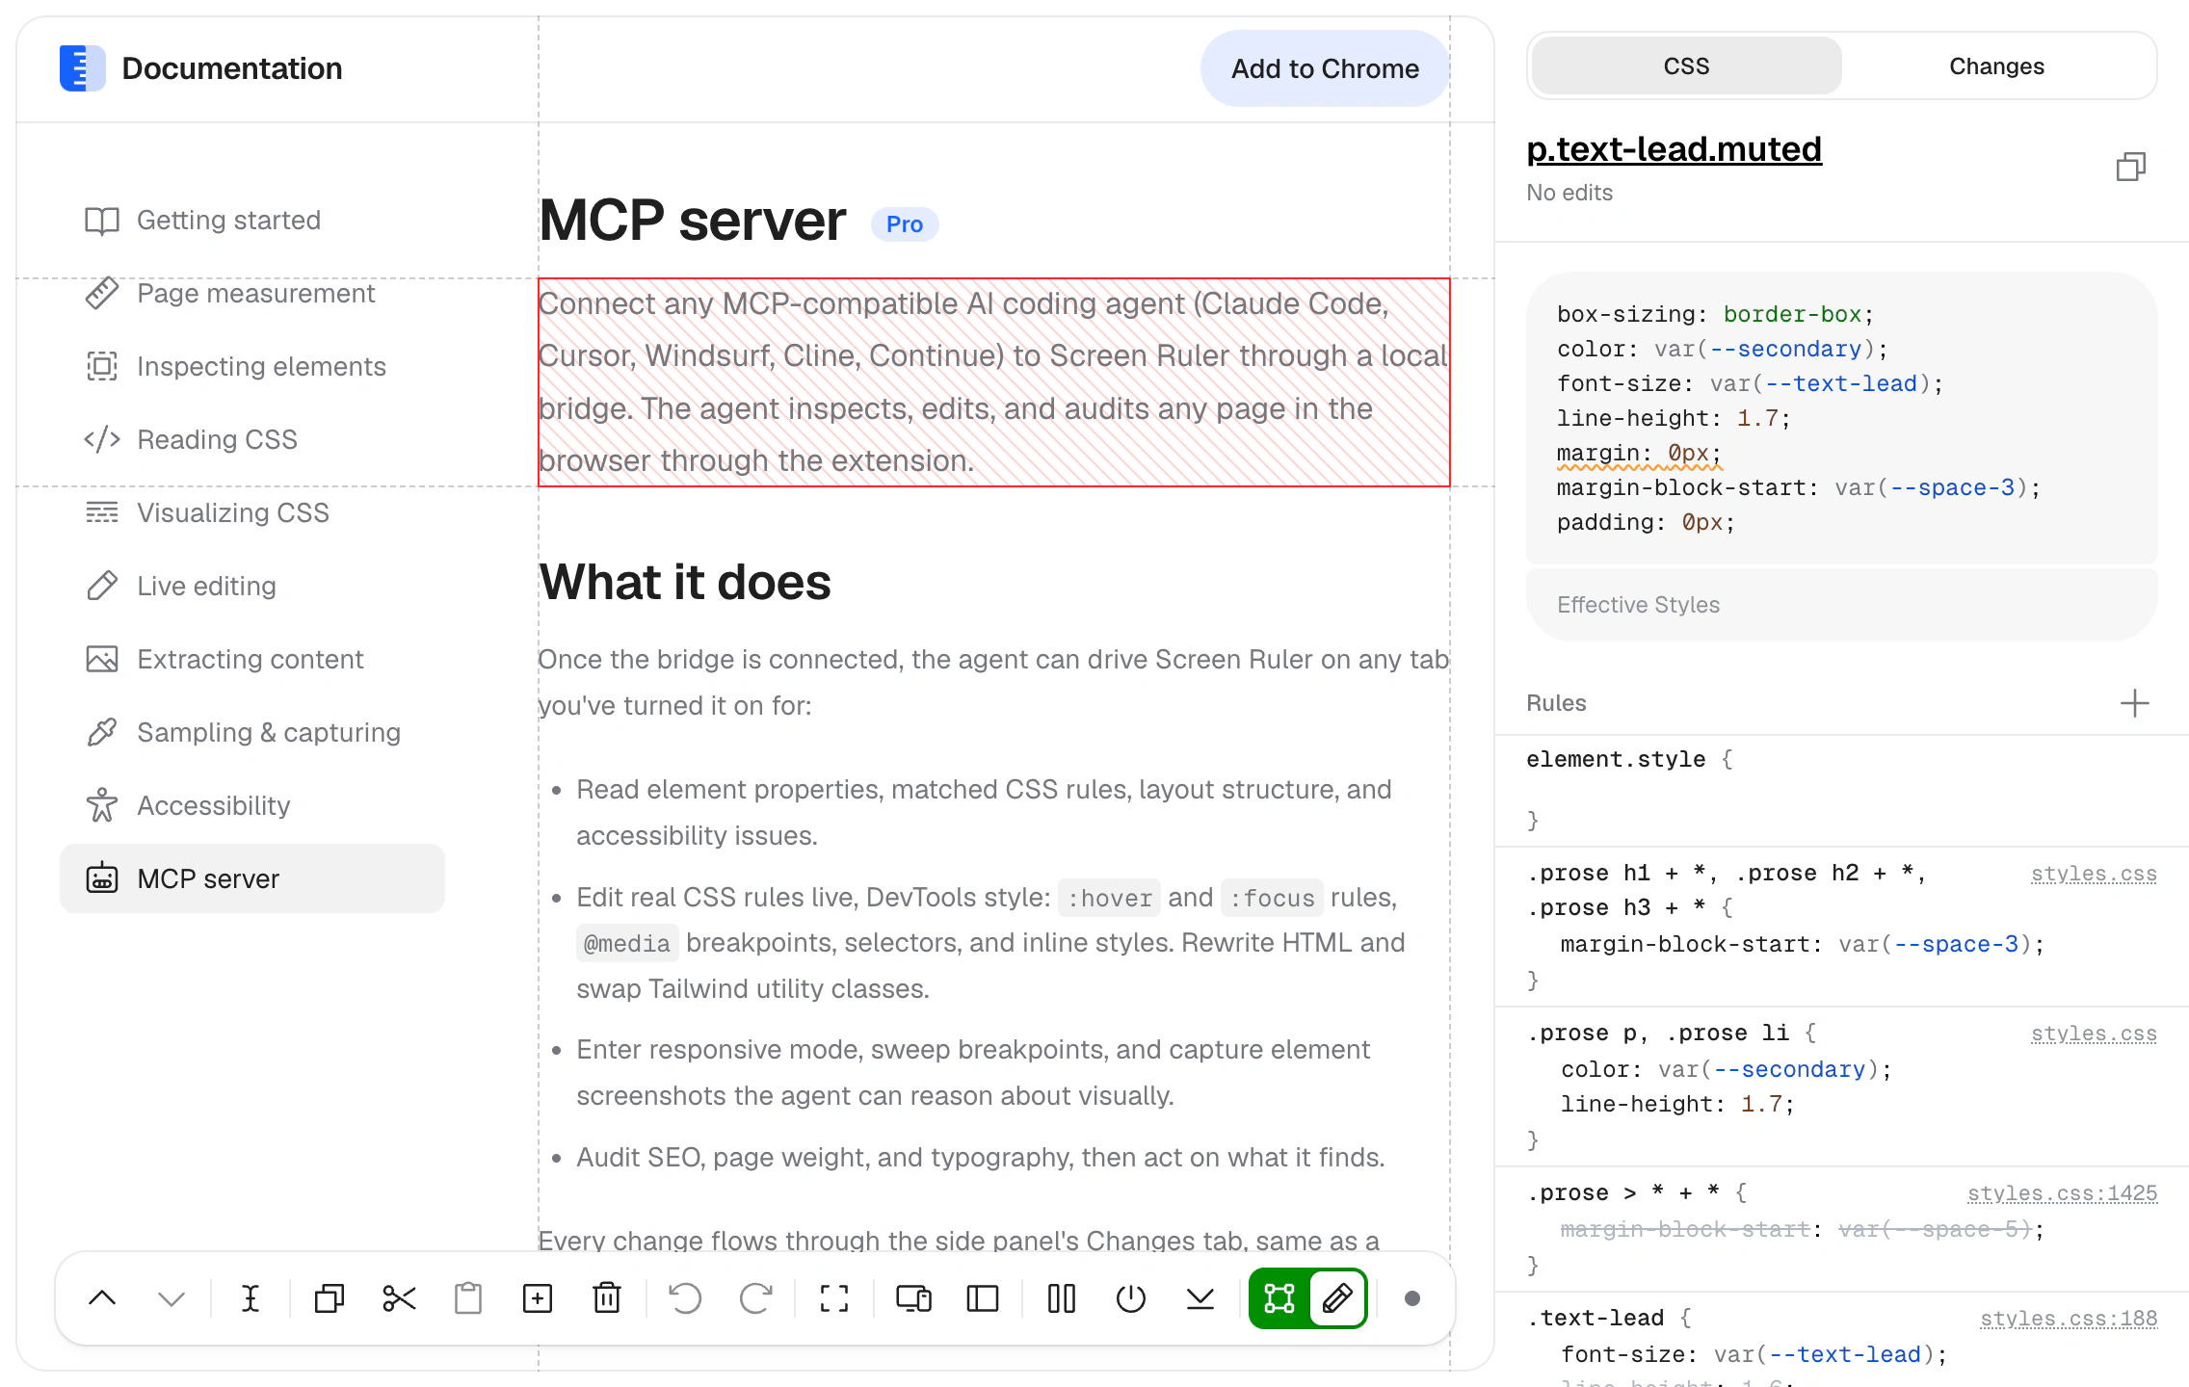
Task: Open styles.css:1425 source link
Action: click(2062, 1193)
